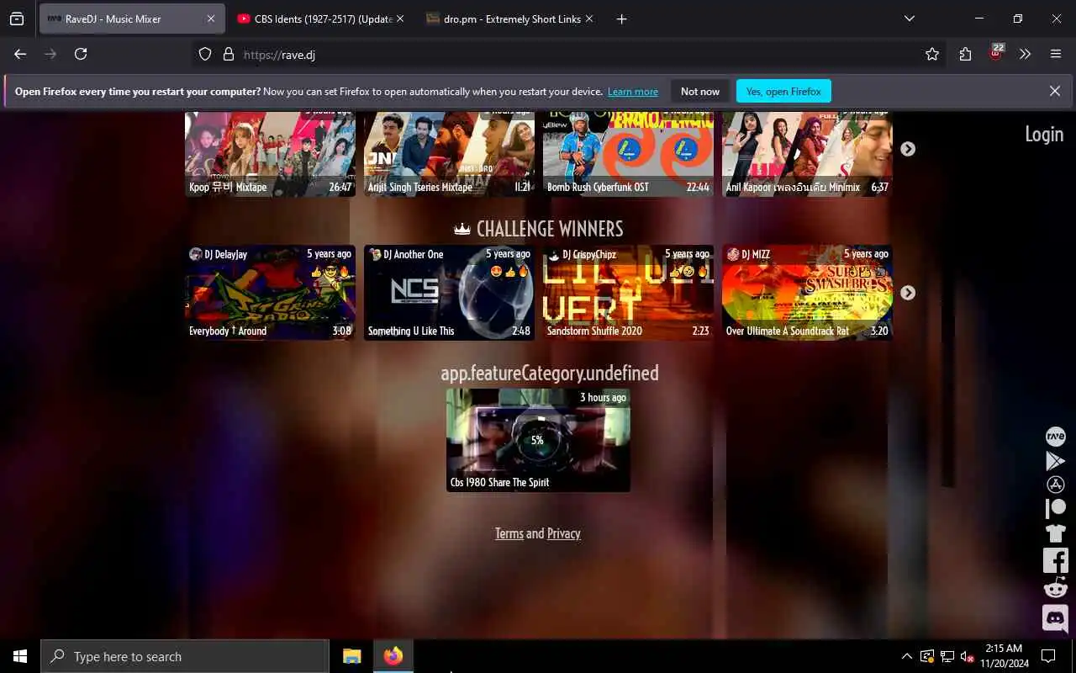Viewport: 1076px width, 673px height.
Task: Reload the current page
Action: [x=81, y=54]
